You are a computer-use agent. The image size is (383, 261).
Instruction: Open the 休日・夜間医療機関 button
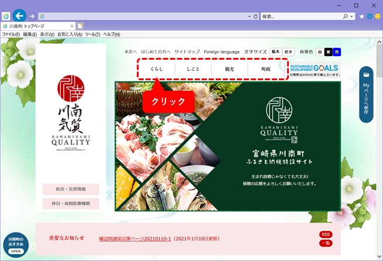click(71, 203)
